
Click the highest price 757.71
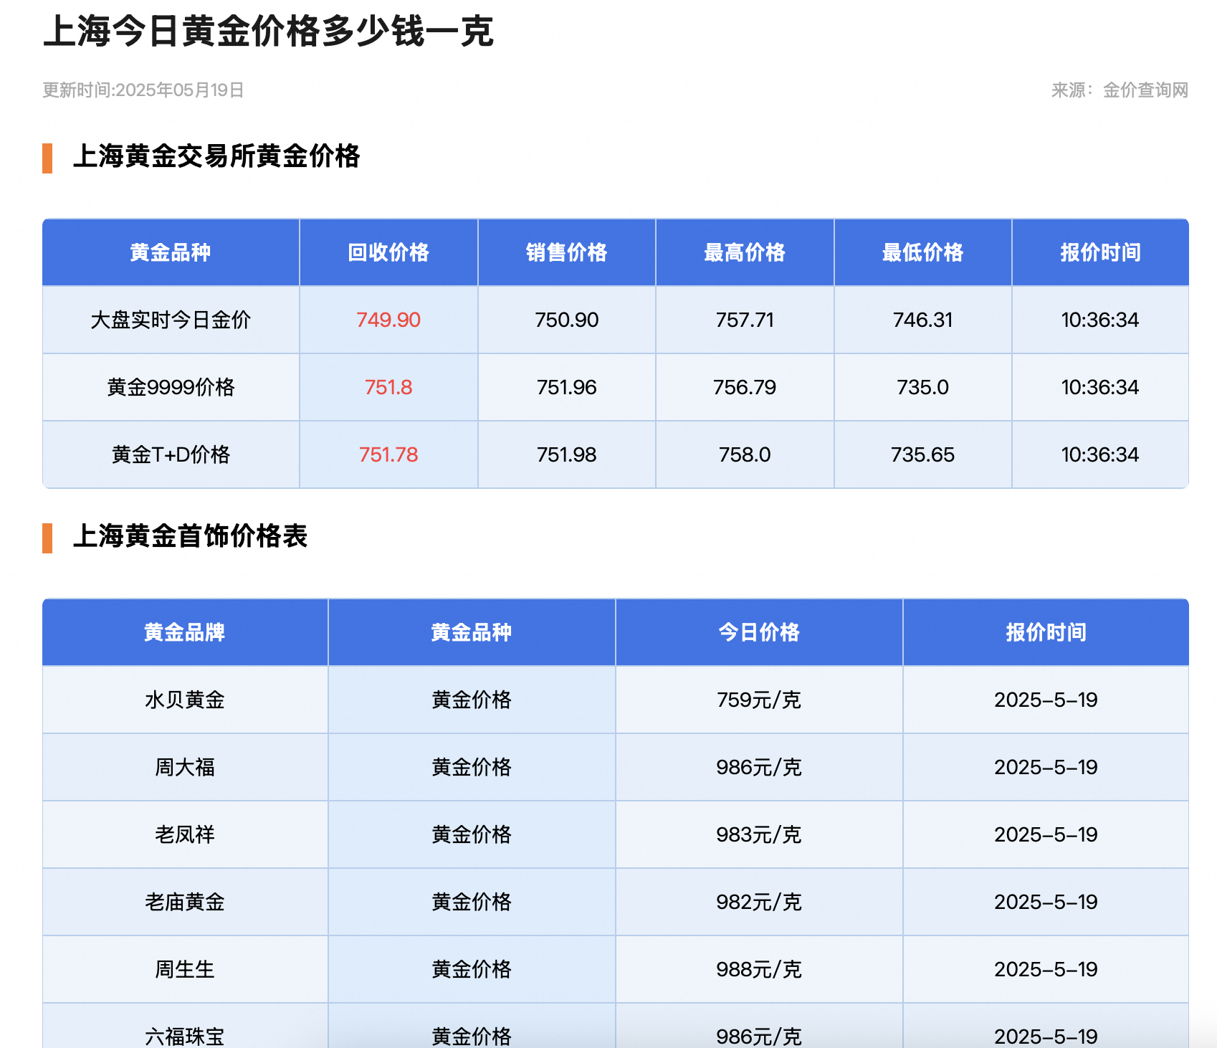pos(745,320)
